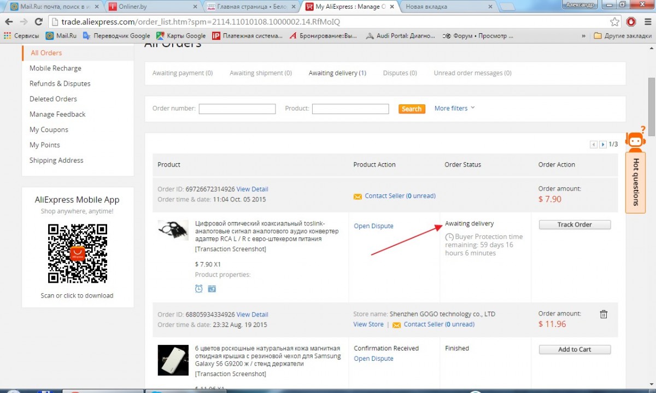Open View Store for Shenzhen GOGO
The height and width of the screenshot is (393, 656).
pyautogui.click(x=368, y=324)
